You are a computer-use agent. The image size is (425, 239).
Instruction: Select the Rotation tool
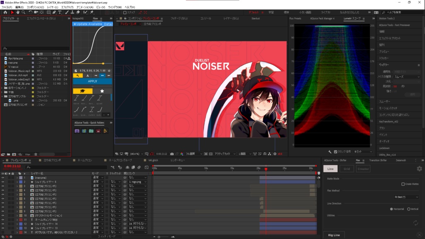point(30,12)
